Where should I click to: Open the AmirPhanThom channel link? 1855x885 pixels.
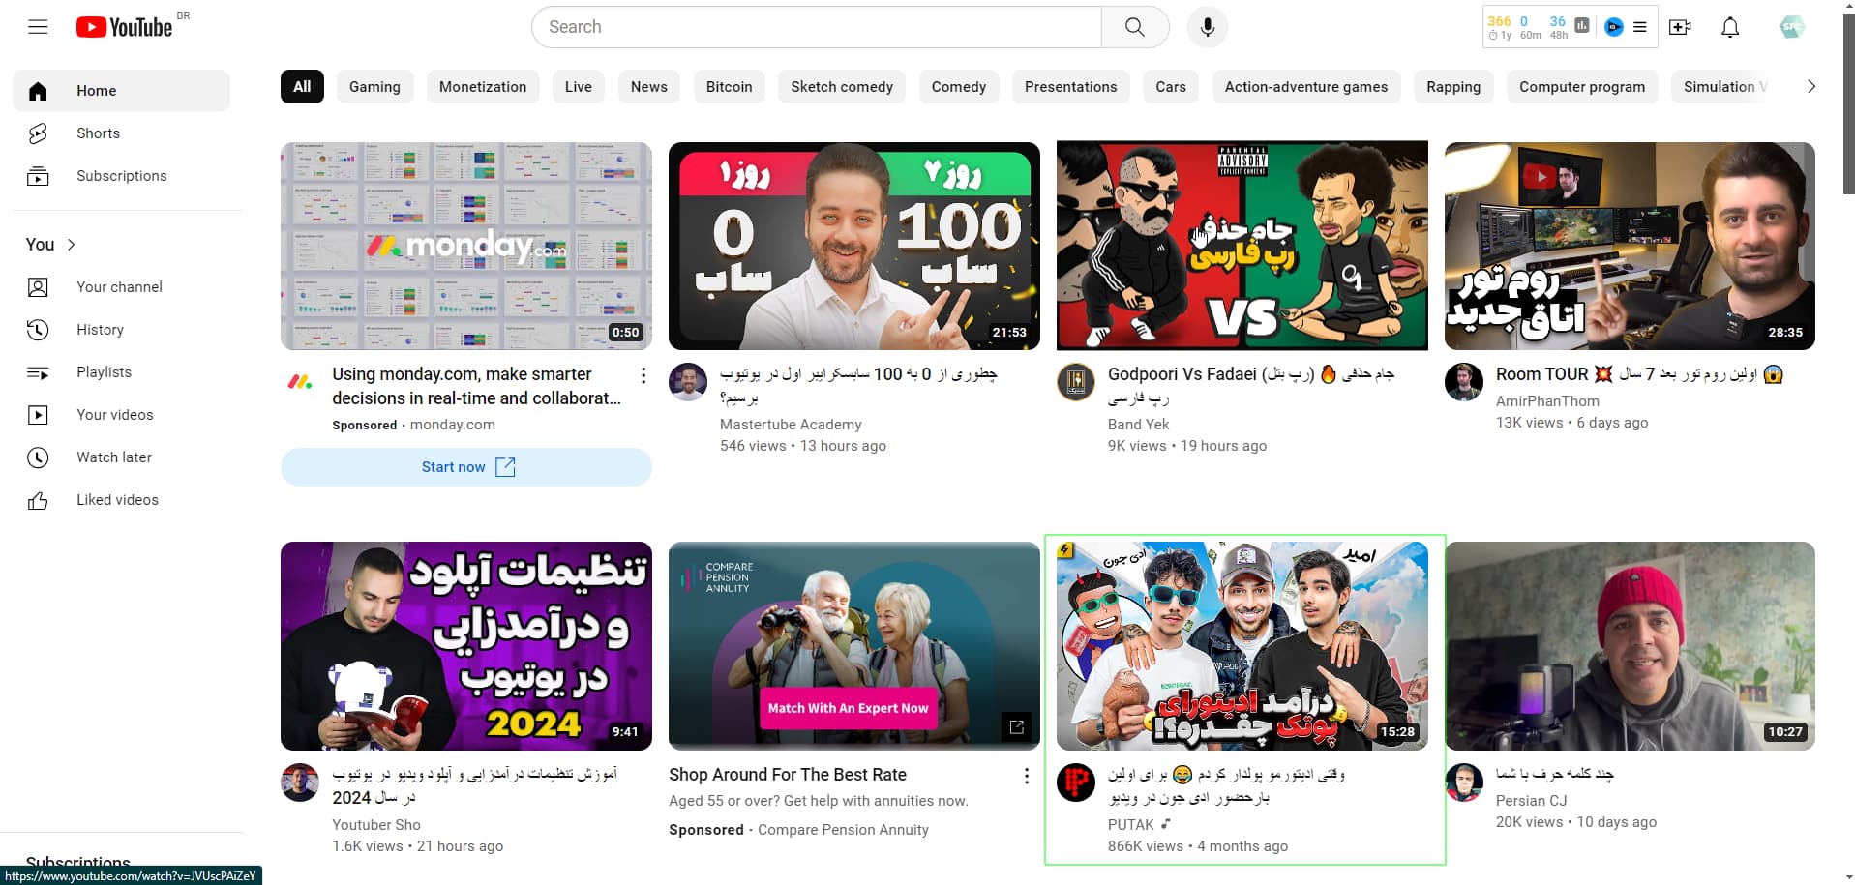pos(1546,400)
